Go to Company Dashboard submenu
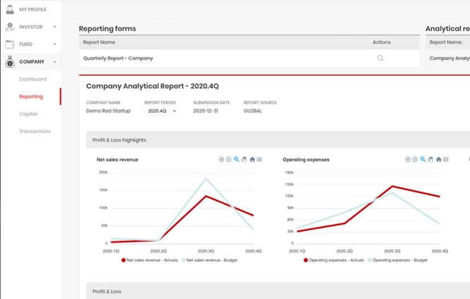This screenshot has height=299, width=470. pos(33,79)
